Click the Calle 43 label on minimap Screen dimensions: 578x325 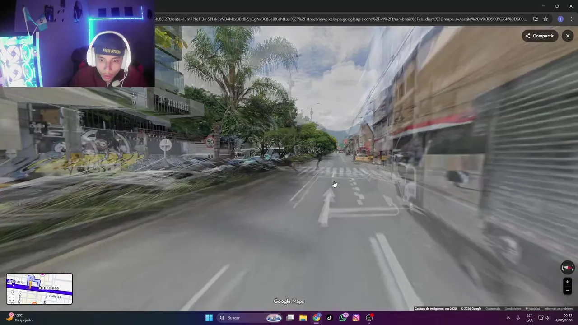(55, 297)
